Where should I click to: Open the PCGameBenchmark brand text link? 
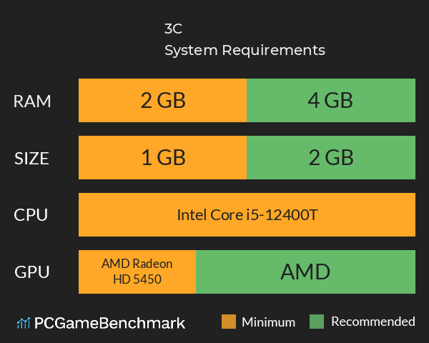coord(109,323)
